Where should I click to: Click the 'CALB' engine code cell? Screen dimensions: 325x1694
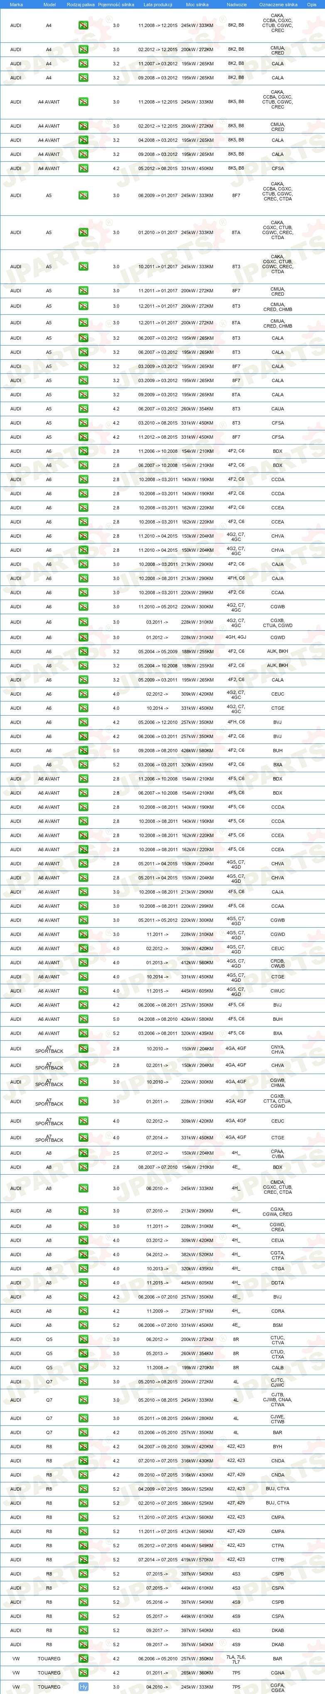[278, 1368]
